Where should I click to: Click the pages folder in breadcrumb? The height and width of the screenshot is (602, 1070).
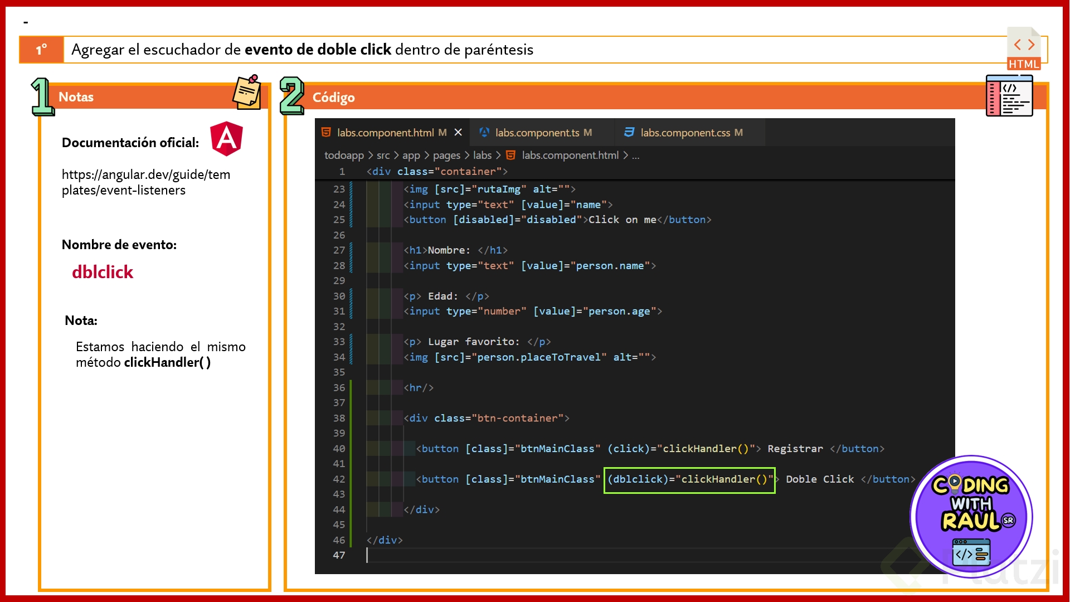[x=446, y=156]
